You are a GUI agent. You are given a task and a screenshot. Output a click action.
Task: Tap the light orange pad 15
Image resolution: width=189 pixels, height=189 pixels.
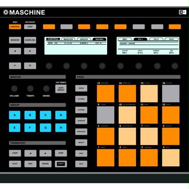tap(149, 93)
